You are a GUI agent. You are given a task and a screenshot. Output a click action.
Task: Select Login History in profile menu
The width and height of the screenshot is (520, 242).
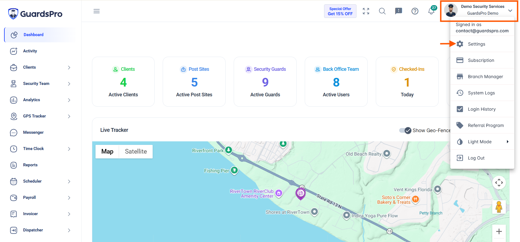482,109
